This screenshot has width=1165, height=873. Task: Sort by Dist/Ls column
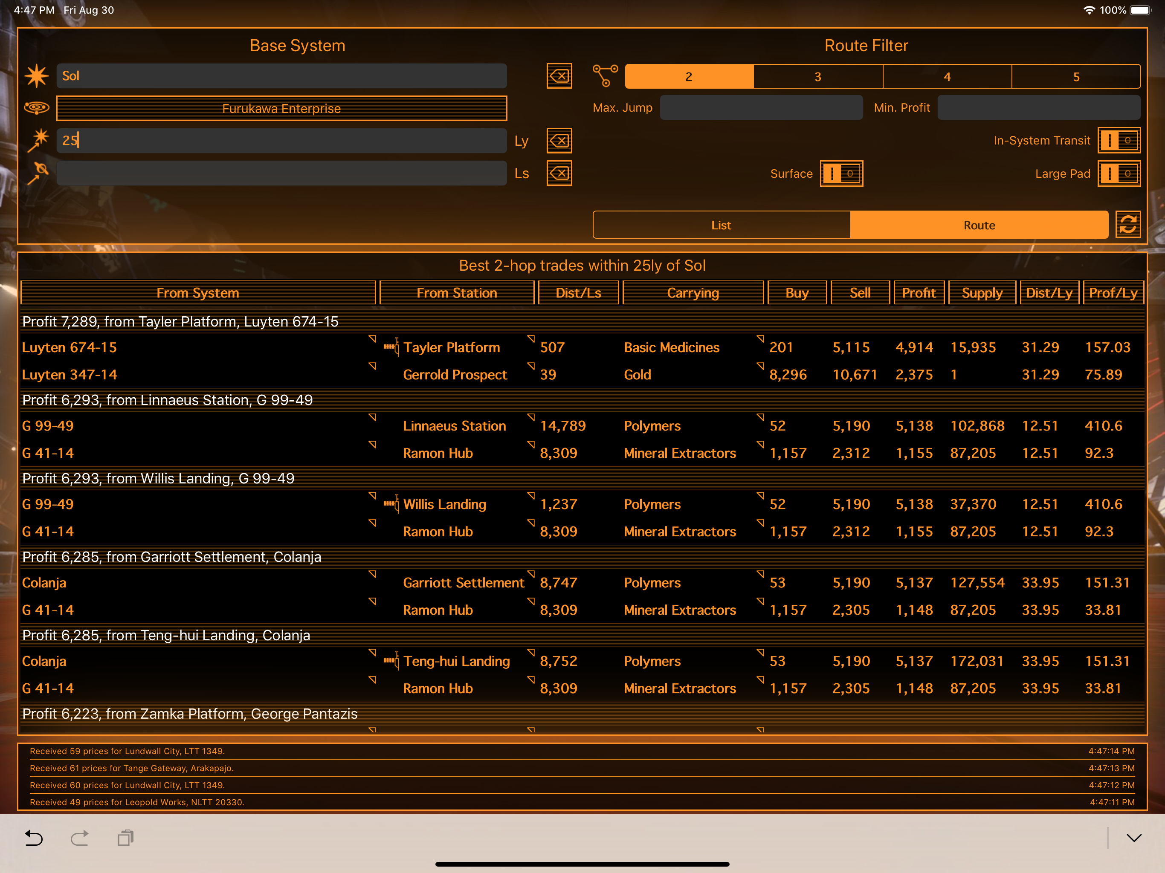point(578,293)
